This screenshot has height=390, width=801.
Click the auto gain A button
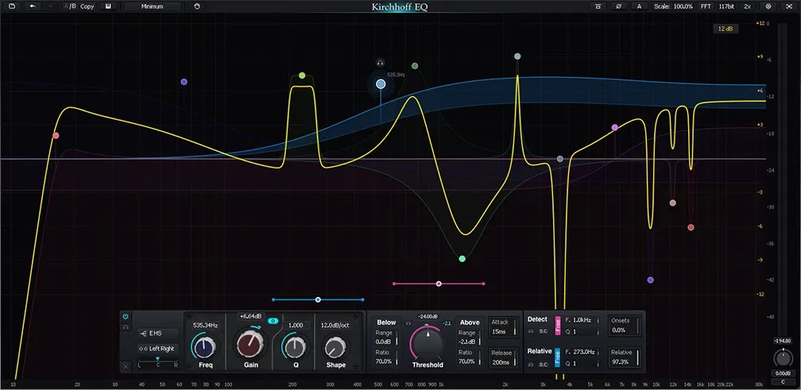pos(639,6)
